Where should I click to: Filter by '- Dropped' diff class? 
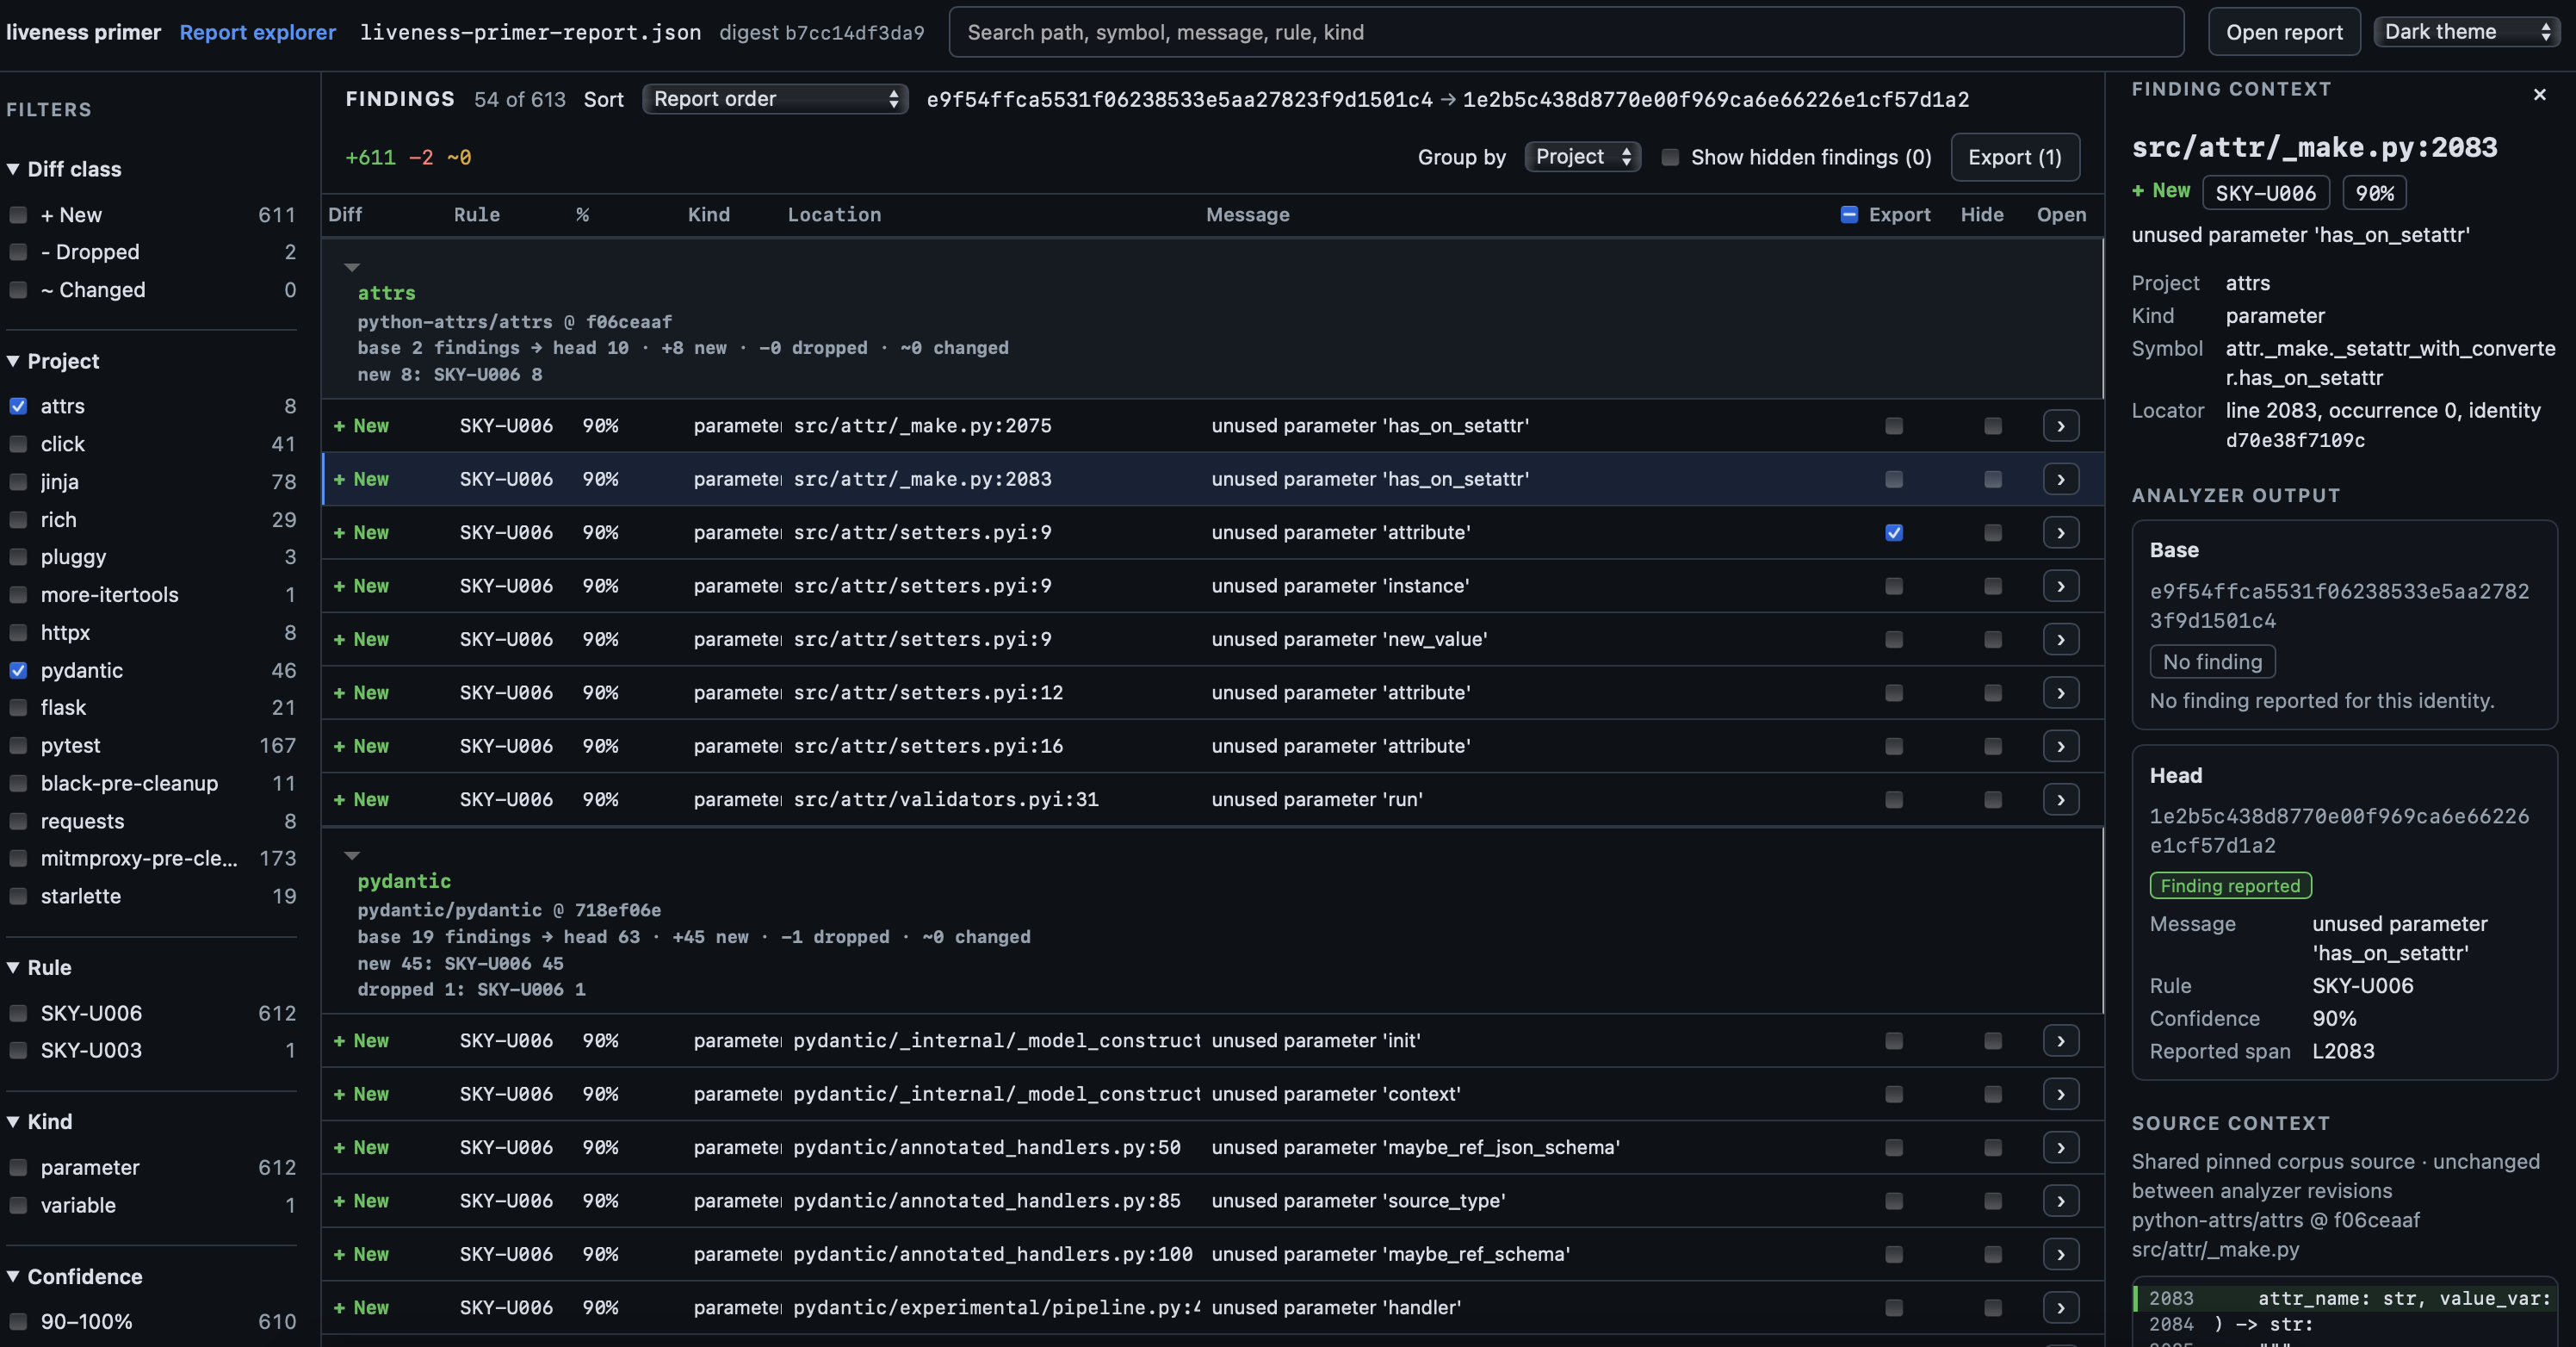(18, 252)
